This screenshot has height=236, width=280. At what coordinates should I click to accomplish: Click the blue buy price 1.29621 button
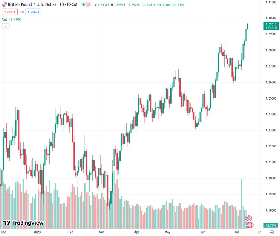pos(34,12)
